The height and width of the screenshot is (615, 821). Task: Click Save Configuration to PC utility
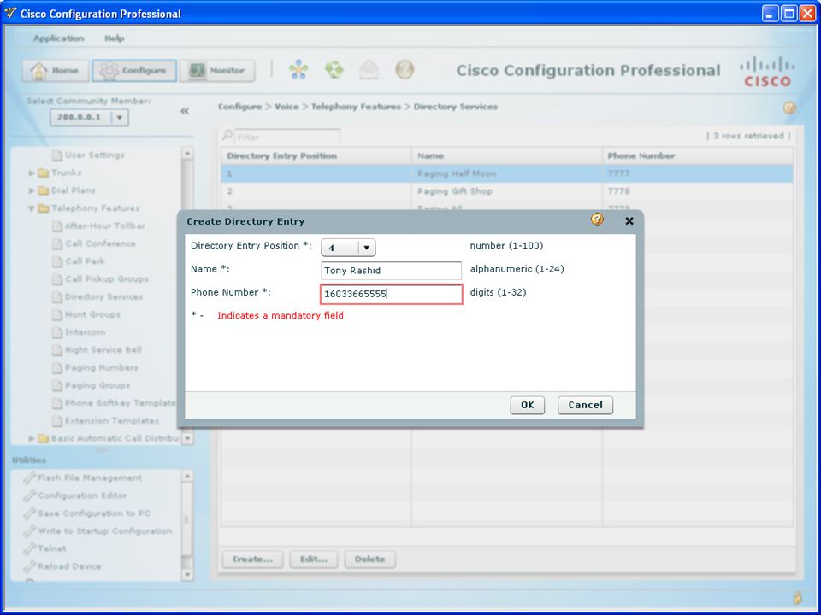(87, 513)
